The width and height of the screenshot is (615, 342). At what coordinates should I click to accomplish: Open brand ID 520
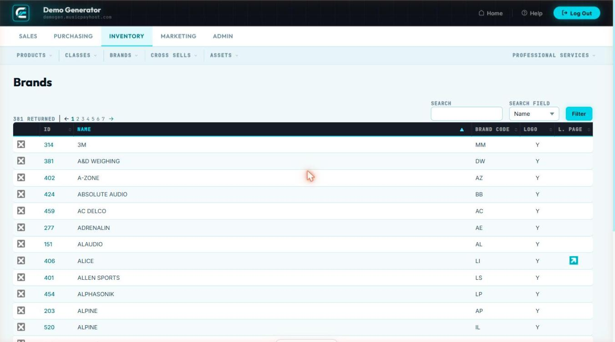coord(49,327)
